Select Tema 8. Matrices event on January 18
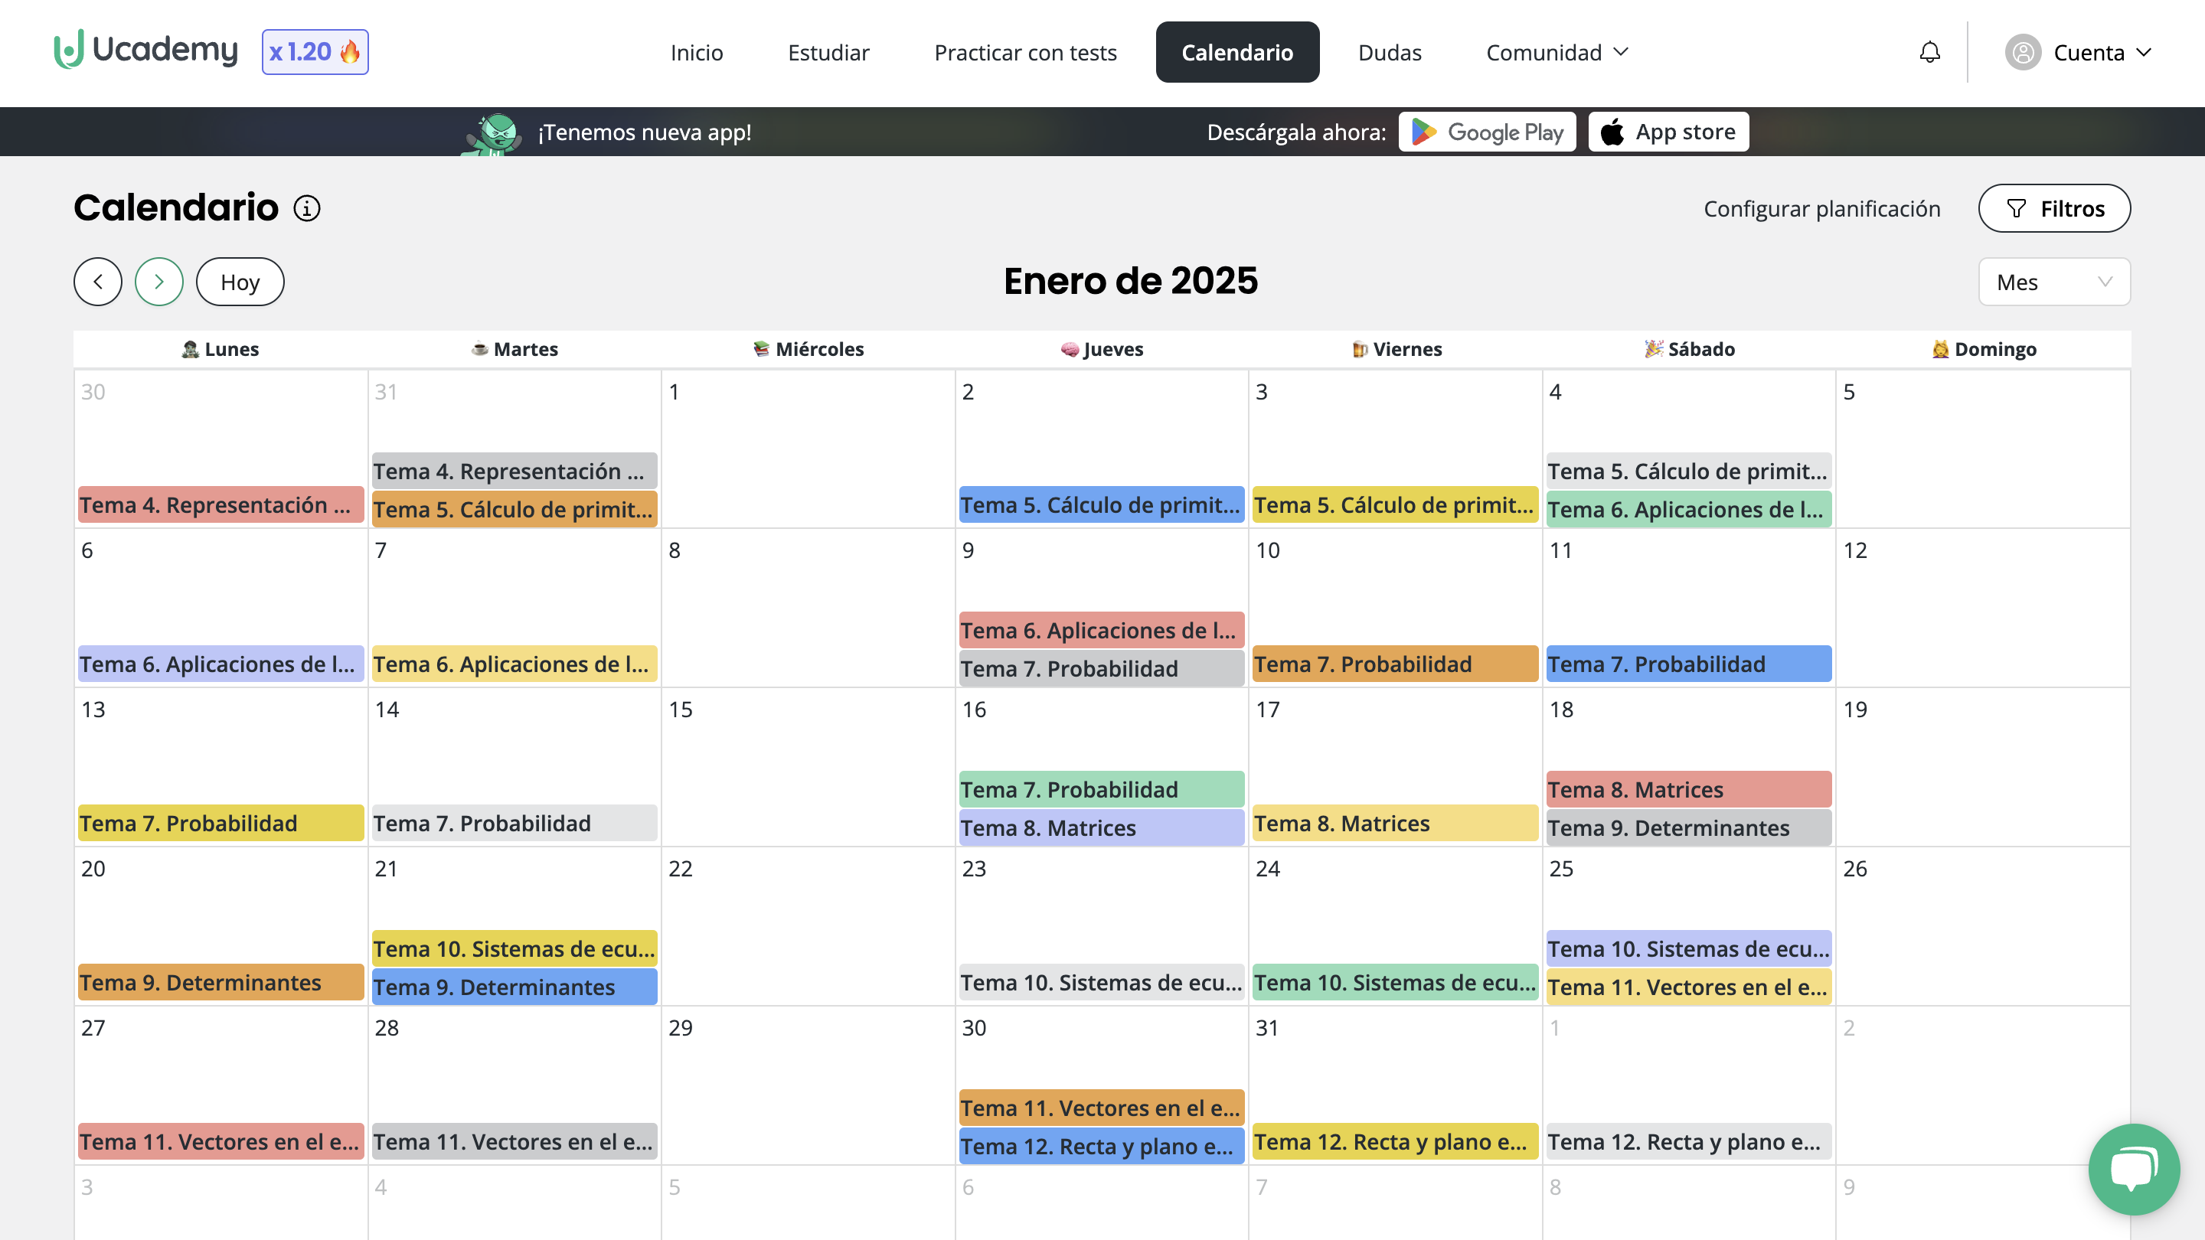 (1688, 789)
